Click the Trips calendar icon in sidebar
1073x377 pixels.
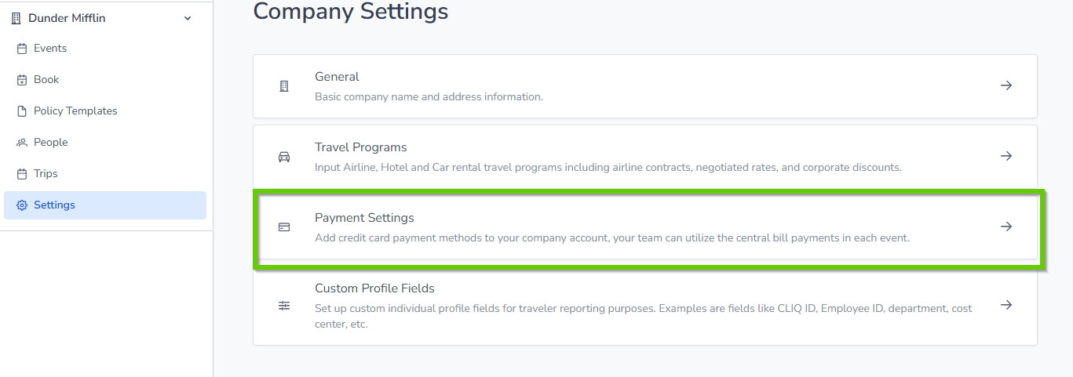pos(22,174)
